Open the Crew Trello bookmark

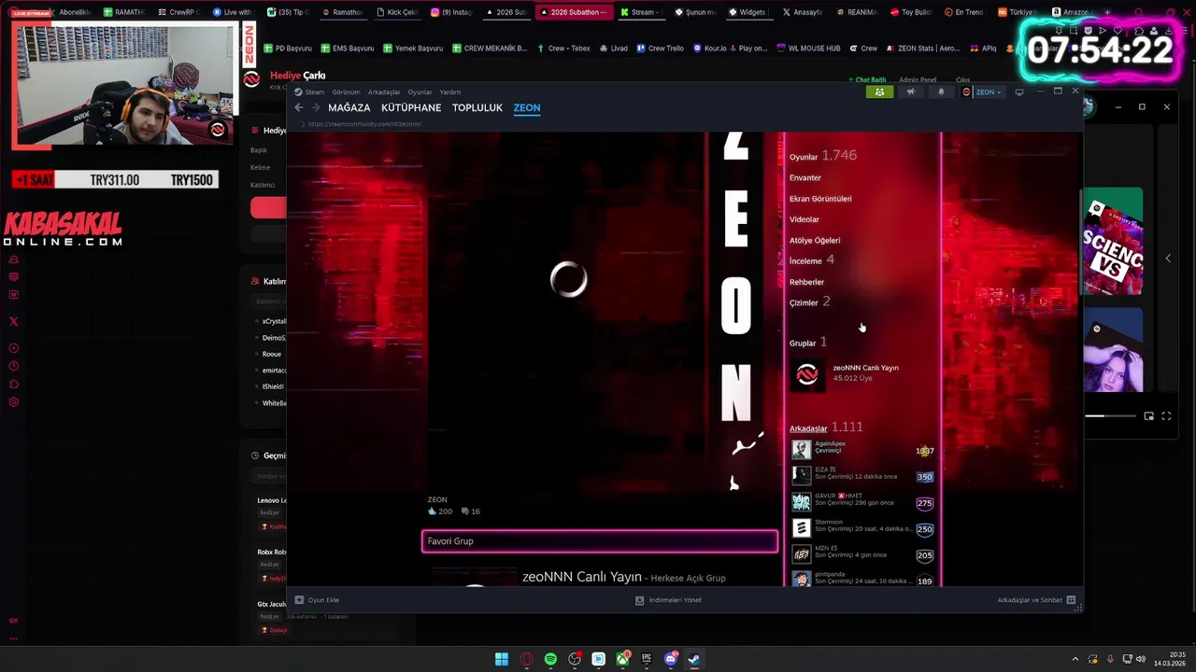[660, 48]
